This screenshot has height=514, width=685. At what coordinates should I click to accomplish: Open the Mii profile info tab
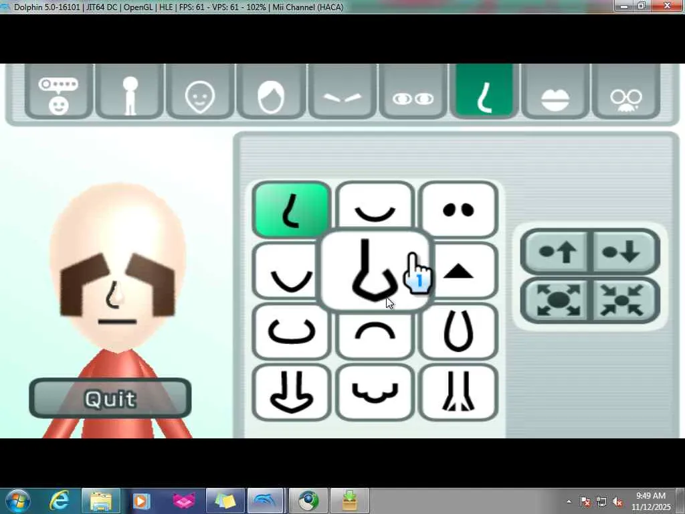coord(59,91)
